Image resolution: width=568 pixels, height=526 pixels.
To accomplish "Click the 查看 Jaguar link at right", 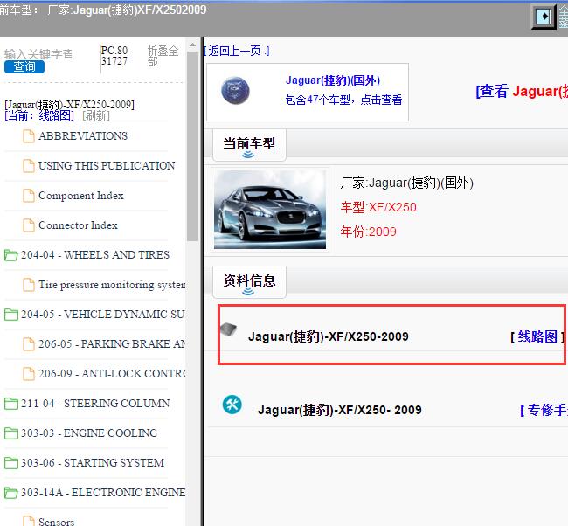I will [x=522, y=91].
